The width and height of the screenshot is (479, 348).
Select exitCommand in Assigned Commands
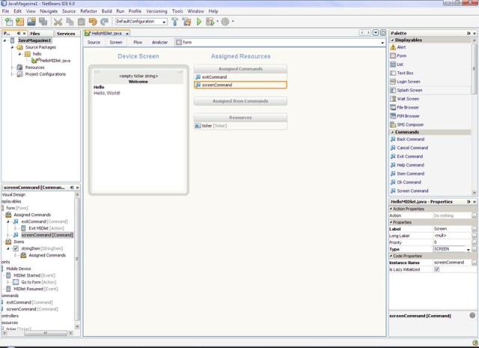click(214, 77)
